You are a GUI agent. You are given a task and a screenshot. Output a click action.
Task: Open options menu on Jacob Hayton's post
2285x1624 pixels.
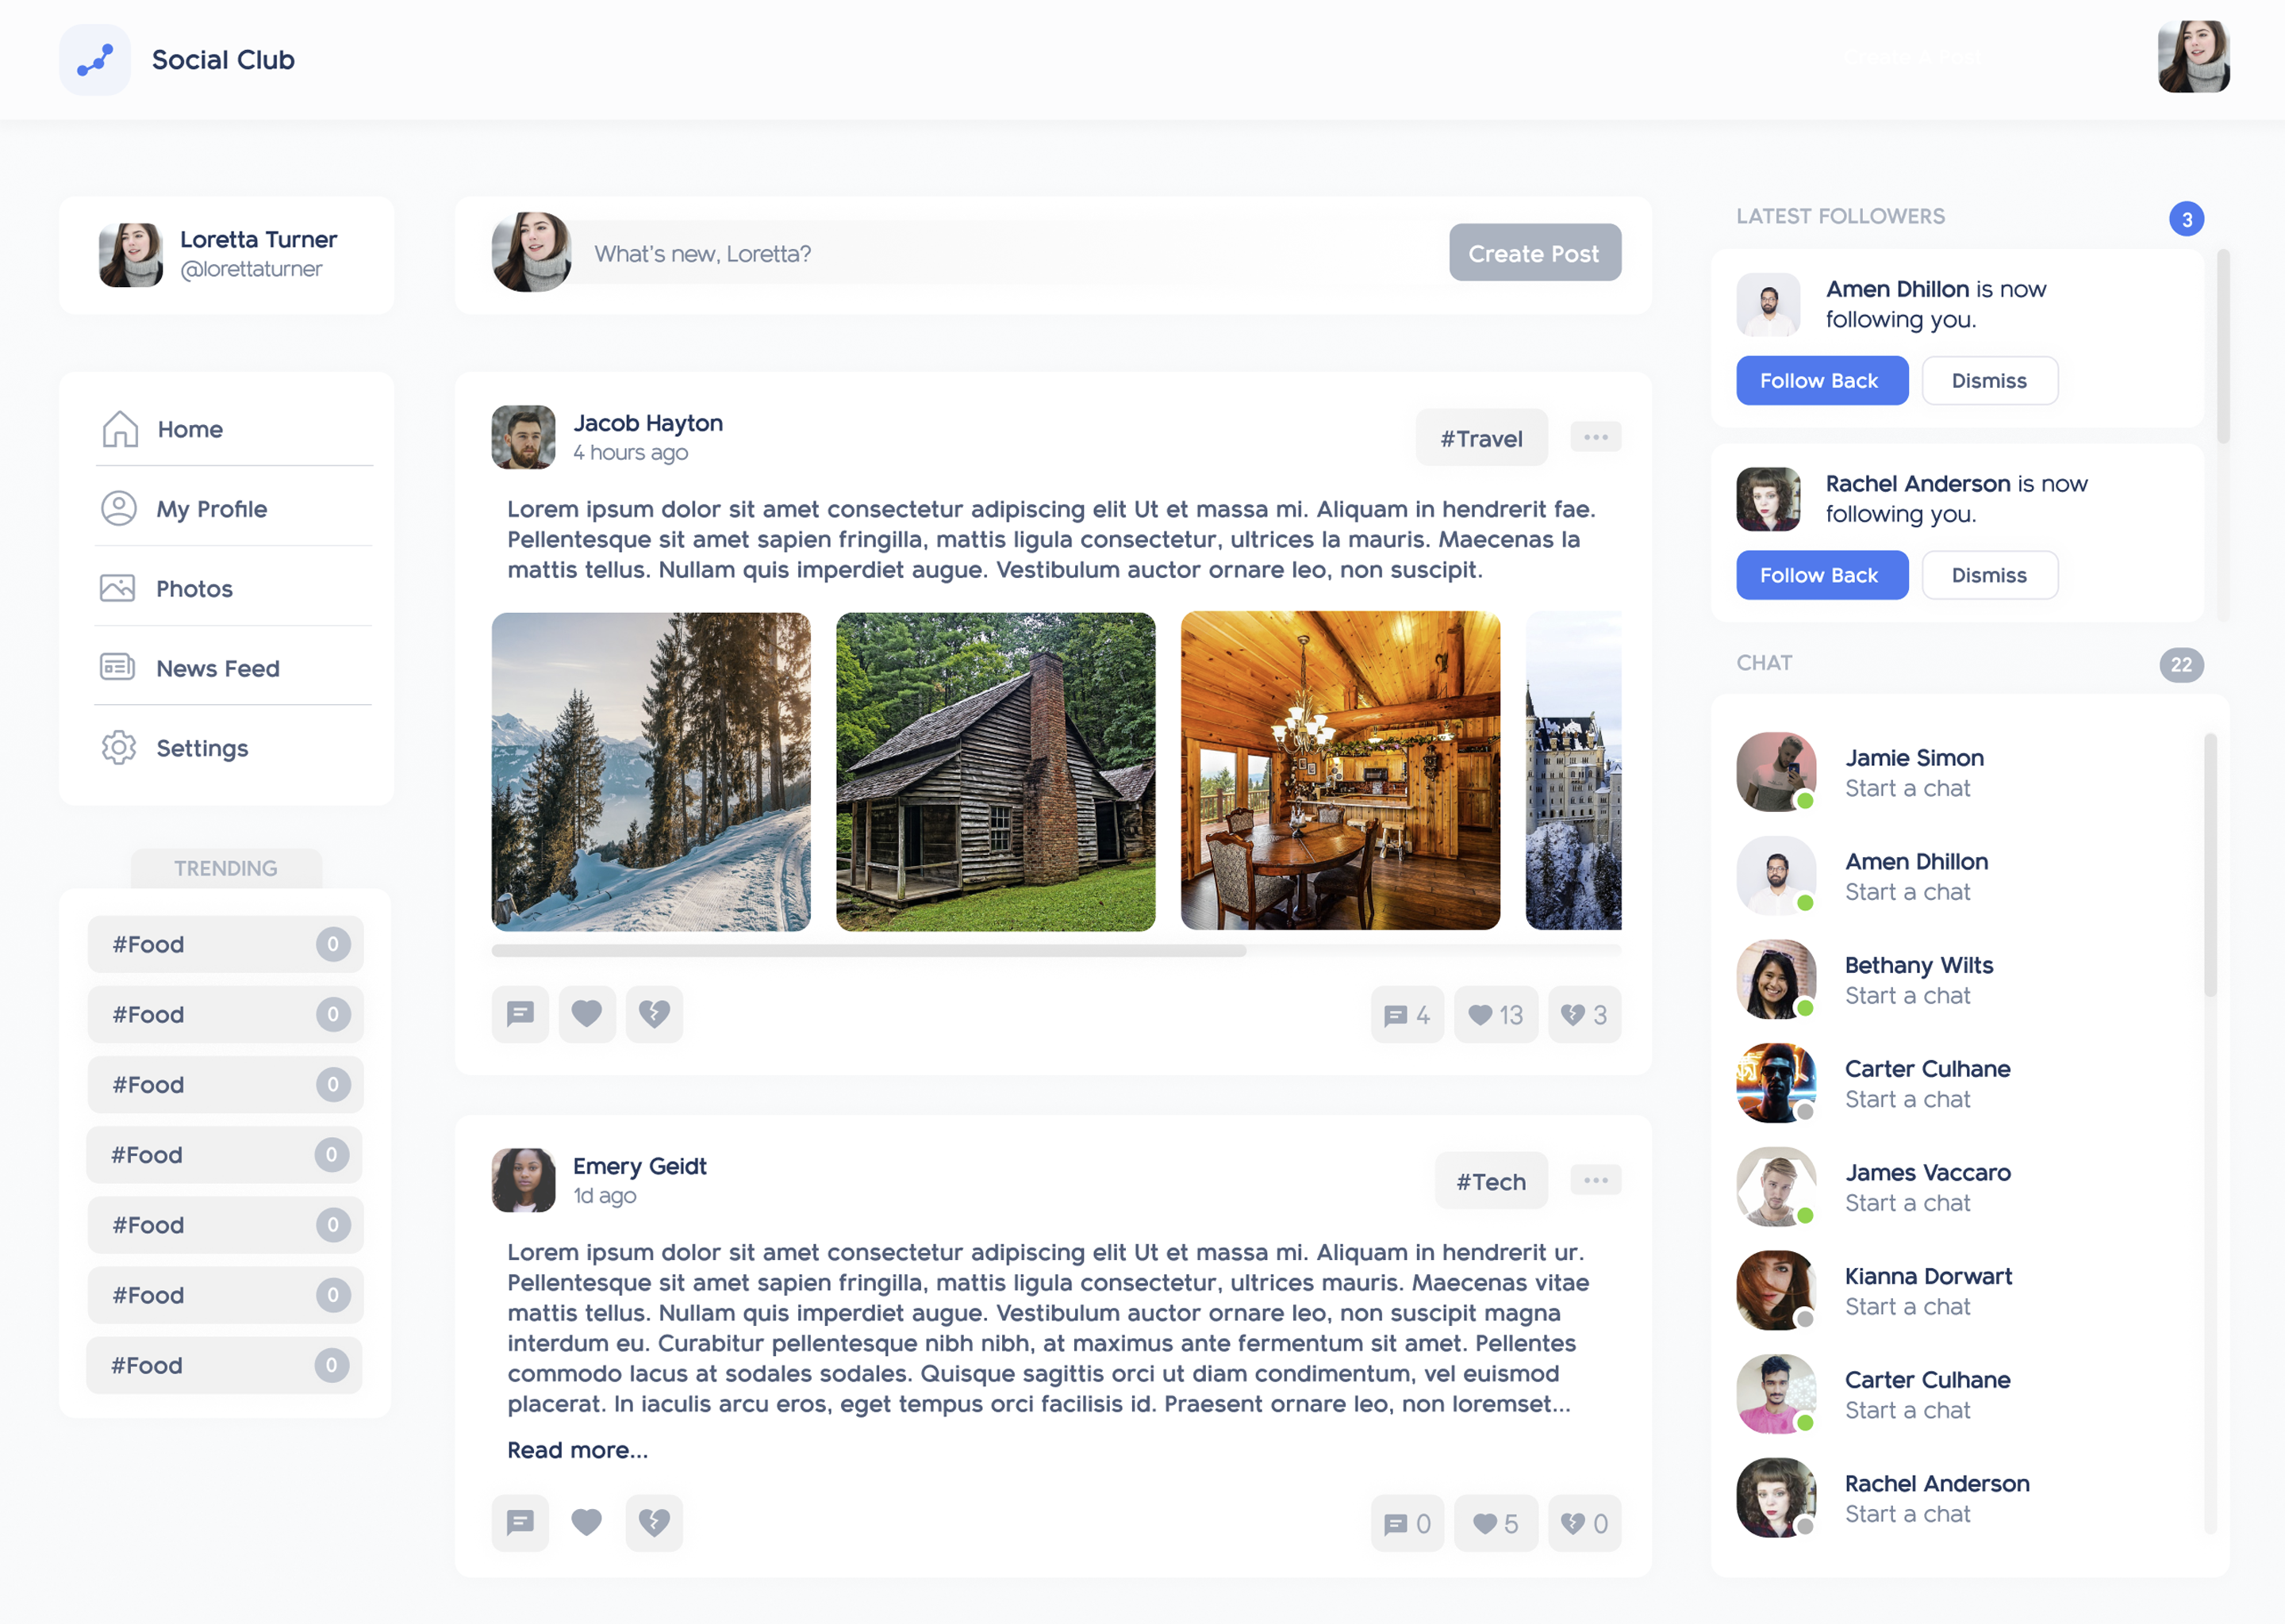[1595, 437]
